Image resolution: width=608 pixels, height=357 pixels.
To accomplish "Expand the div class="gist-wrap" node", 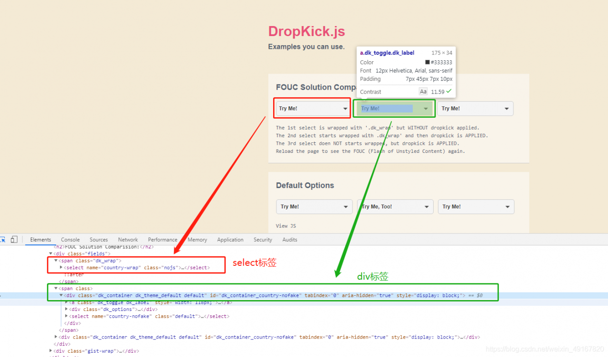I will (51, 351).
